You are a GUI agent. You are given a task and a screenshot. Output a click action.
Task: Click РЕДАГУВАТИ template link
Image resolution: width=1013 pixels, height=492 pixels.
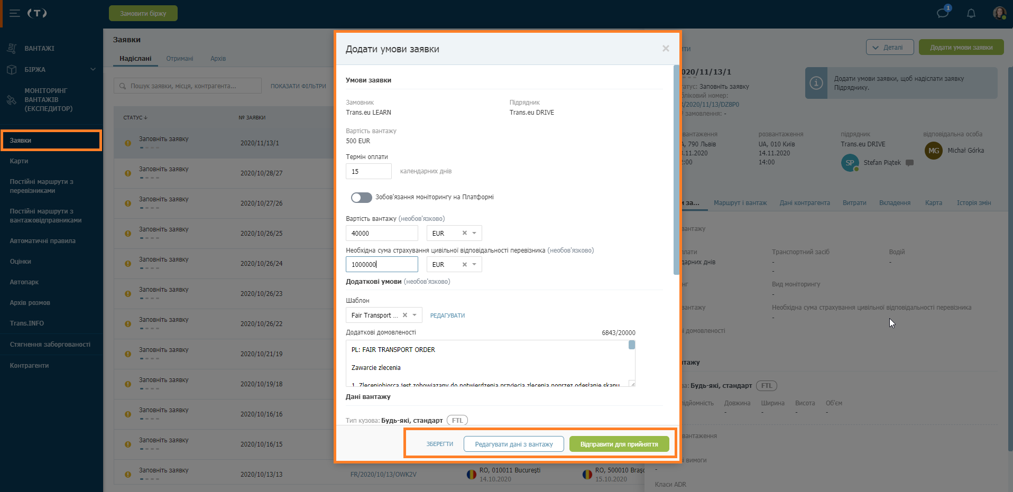pyautogui.click(x=447, y=315)
